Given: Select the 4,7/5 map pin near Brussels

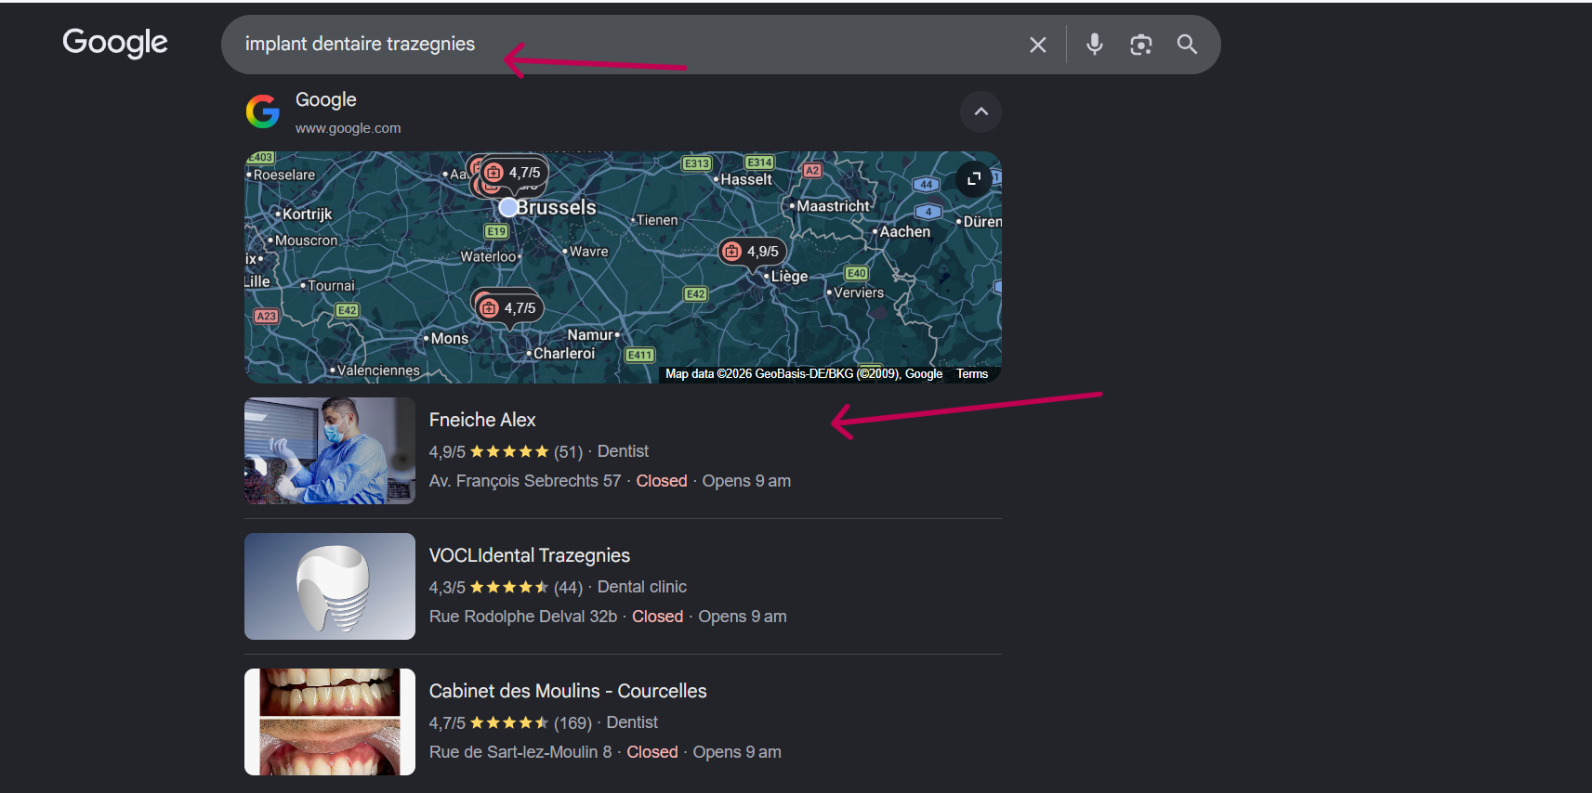Looking at the screenshot, I should pyautogui.click(x=514, y=173).
